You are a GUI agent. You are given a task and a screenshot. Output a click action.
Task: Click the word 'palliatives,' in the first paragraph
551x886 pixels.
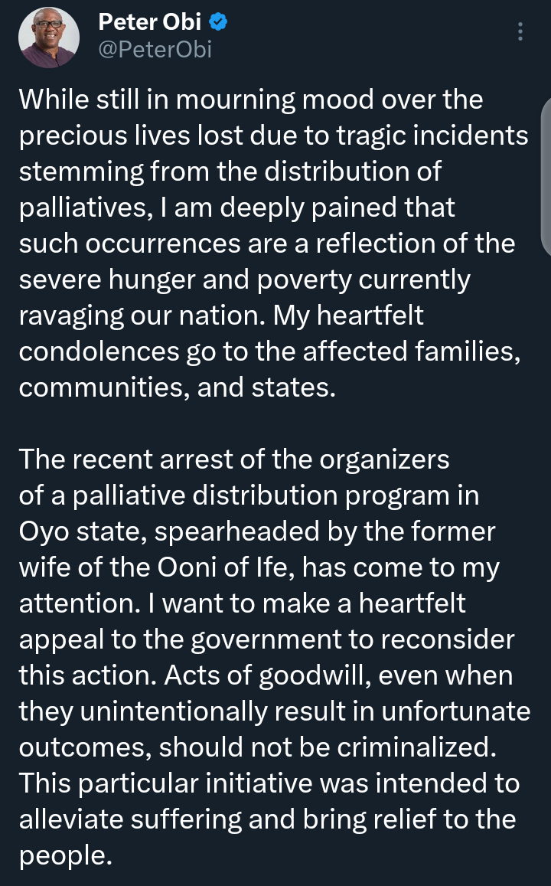click(86, 208)
